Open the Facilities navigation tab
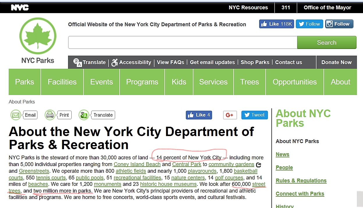This screenshot has height=208, width=363. coord(62,82)
